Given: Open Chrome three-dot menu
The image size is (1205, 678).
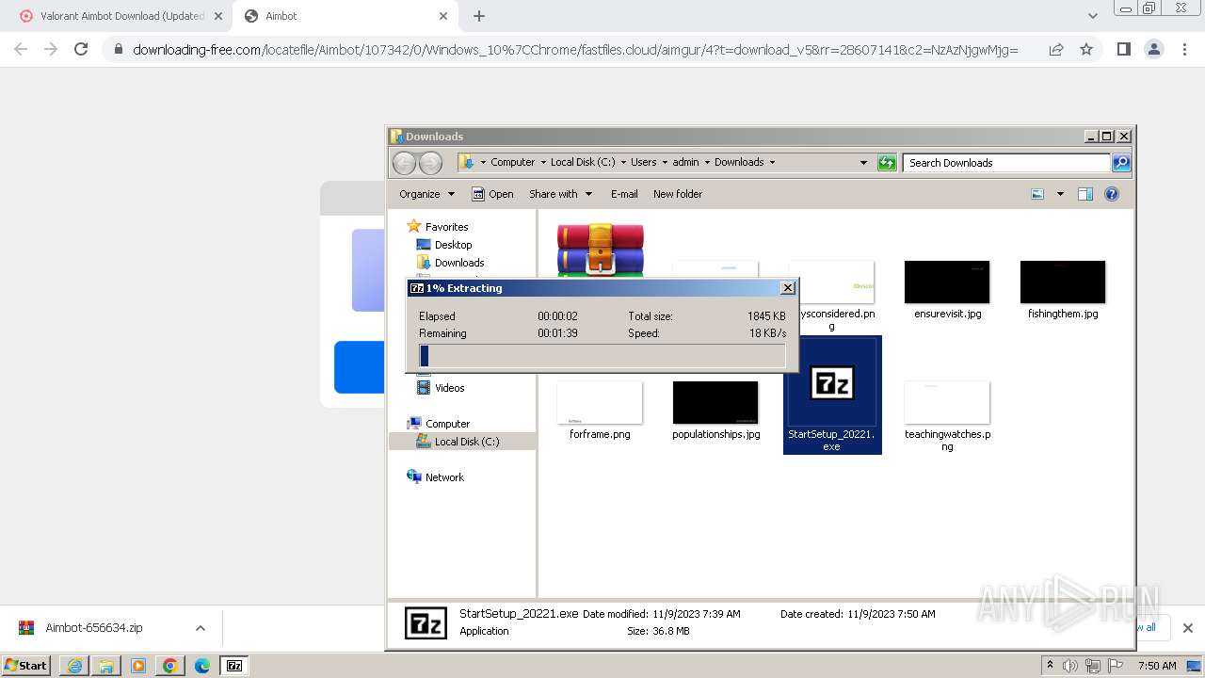Looking at the screenshot, I should pos(1184,49).
